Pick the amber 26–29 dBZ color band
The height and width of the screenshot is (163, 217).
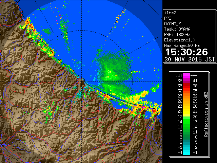click(x=186, y=101)
